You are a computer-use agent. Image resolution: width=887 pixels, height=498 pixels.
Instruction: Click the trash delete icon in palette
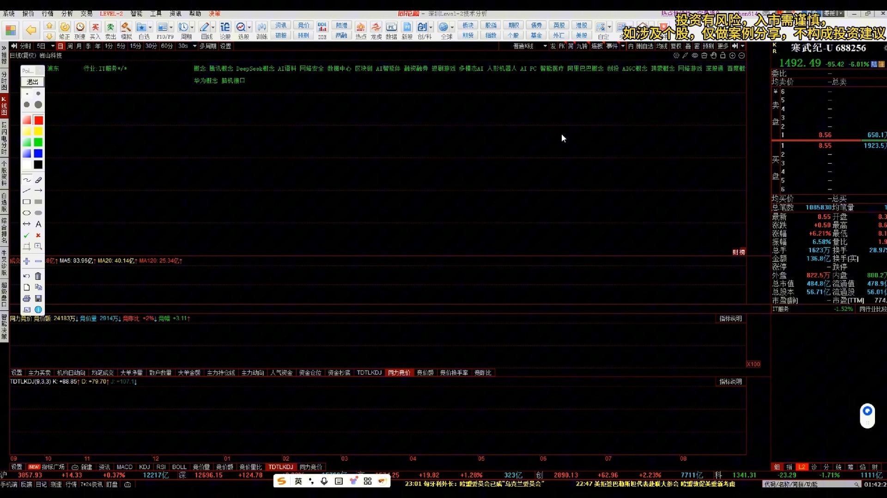[x=38, y=276]
